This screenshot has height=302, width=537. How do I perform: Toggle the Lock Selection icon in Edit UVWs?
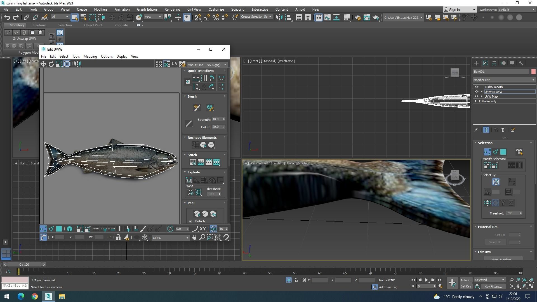coord(118,238)
